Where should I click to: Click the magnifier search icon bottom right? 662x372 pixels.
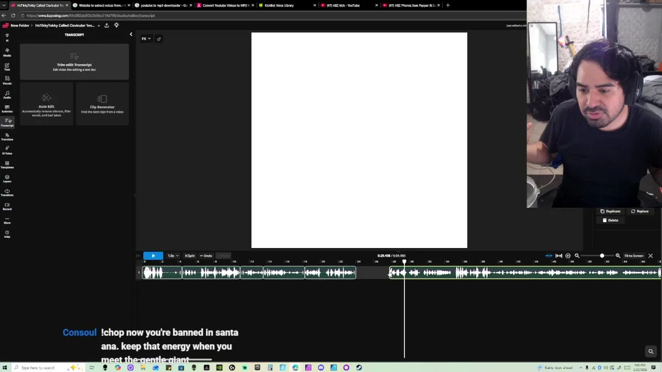(651, 351)
